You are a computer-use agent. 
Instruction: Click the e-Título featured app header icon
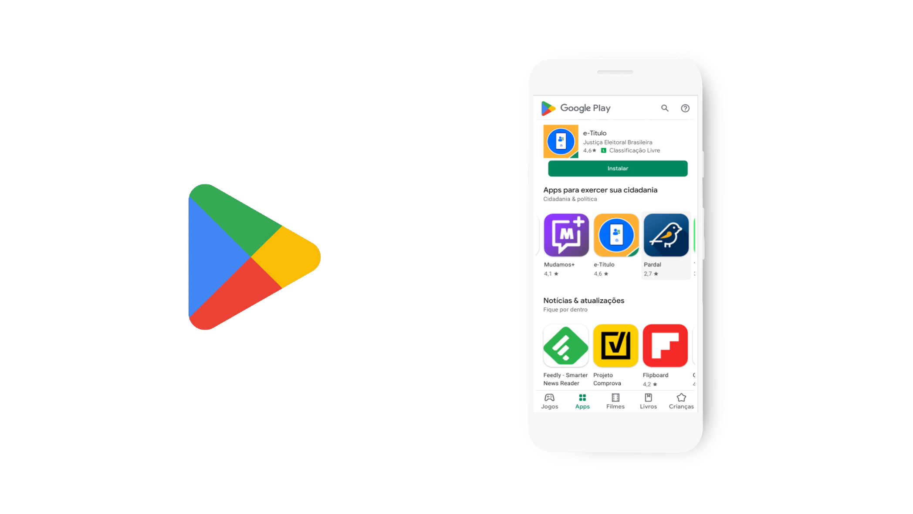pos(561,141)
